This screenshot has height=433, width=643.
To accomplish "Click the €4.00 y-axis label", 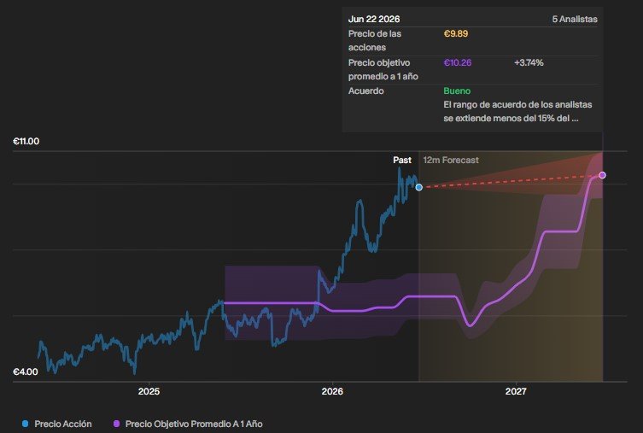I will (26, 372).
